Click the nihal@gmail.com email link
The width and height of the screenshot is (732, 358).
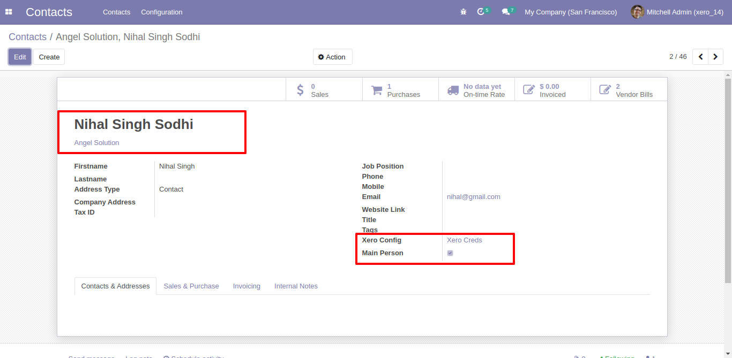coord(474,197)
